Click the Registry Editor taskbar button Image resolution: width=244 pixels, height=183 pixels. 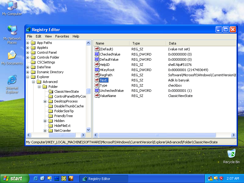click(104, 179)
